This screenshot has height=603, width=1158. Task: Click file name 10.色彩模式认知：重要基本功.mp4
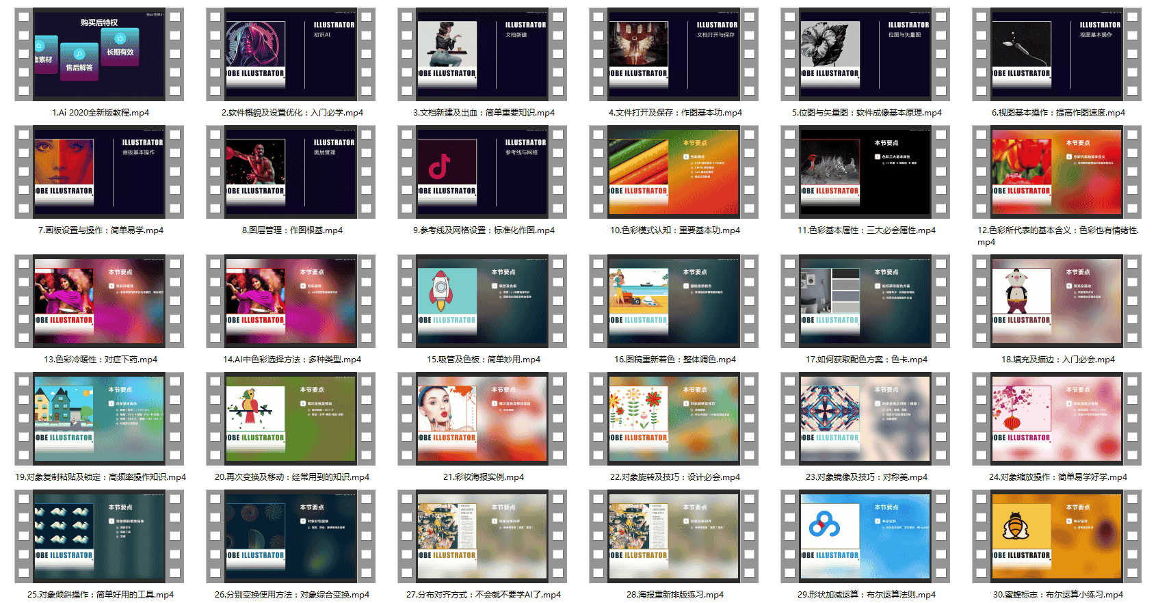675,230
